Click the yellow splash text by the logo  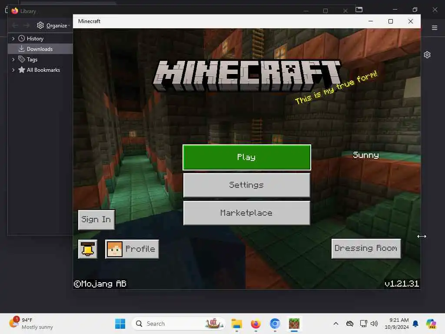336,87
